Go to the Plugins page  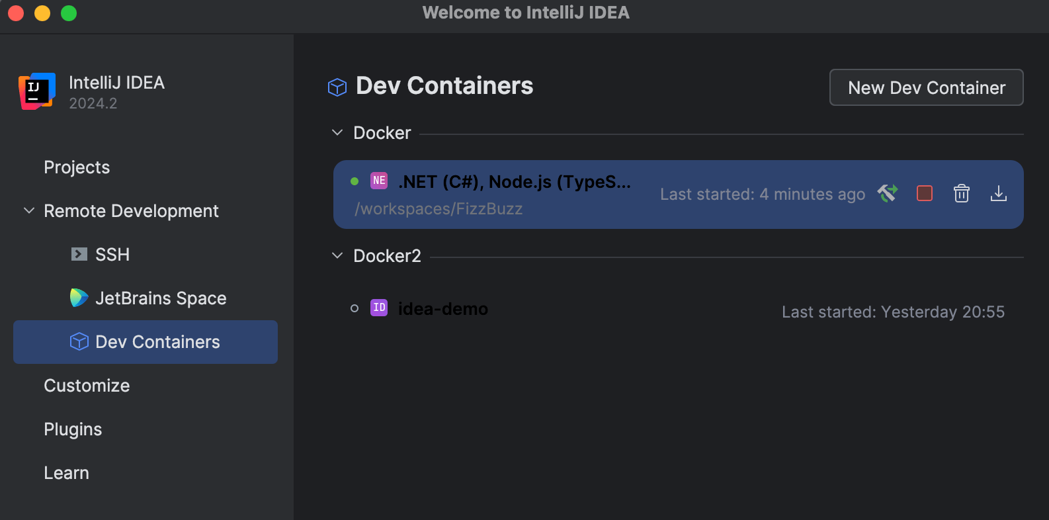point(73,429)
